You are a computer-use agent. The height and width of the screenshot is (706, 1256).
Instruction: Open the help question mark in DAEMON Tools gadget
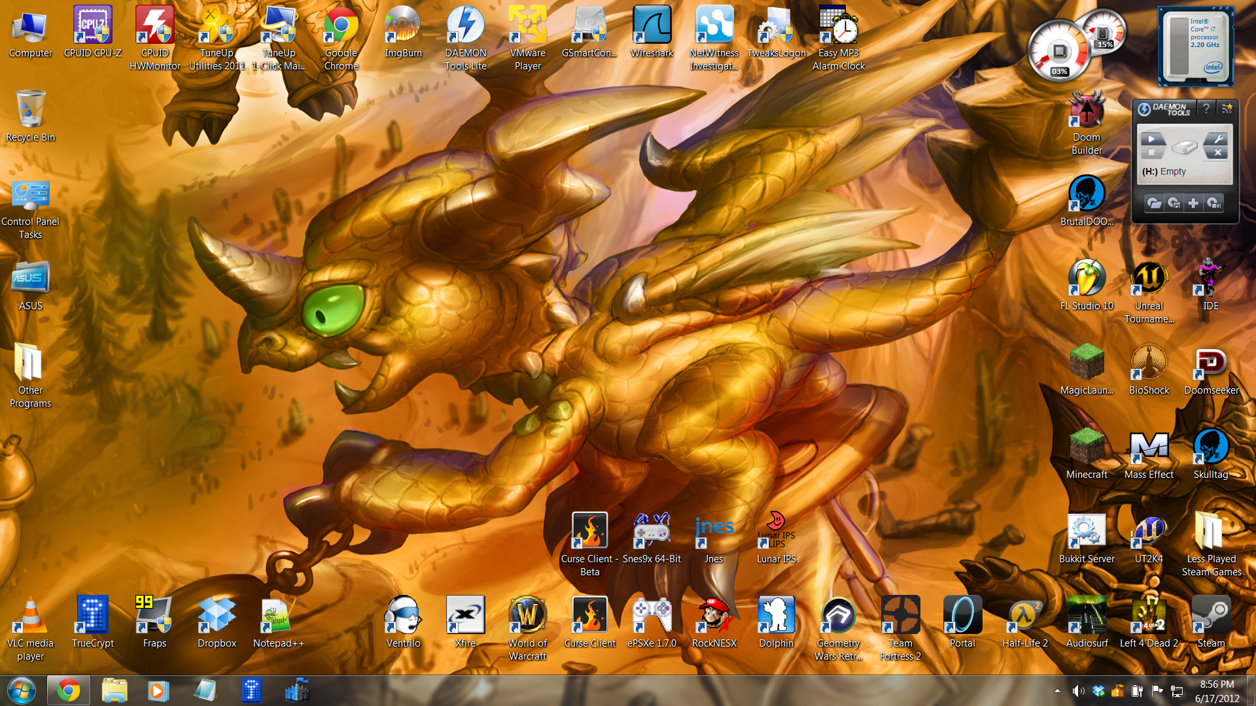(x=1206, y=109)
